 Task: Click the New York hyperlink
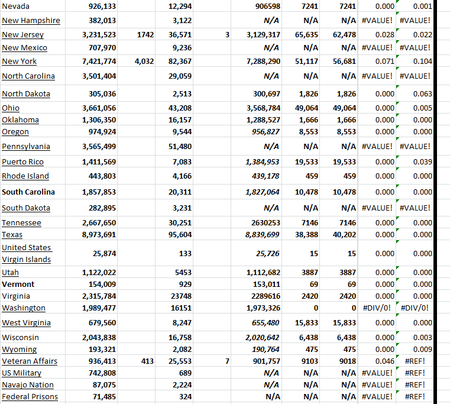click(20, 62)
